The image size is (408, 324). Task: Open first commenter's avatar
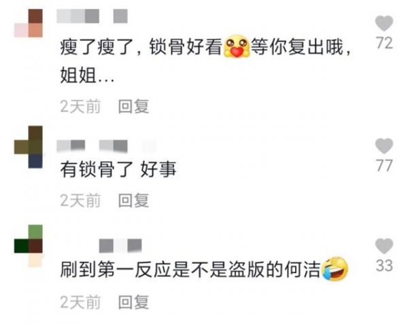coord(29,23)
